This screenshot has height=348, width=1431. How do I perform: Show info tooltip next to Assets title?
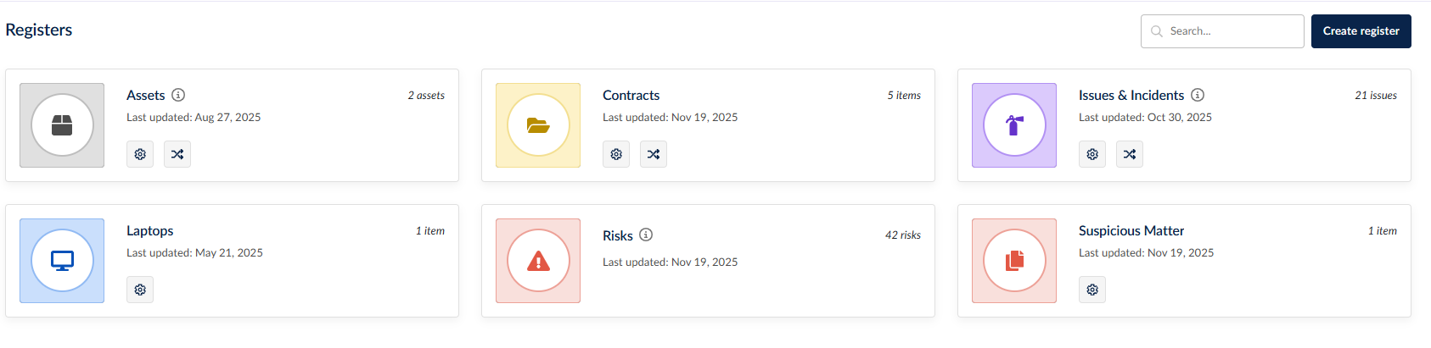(x=178, y=95)
